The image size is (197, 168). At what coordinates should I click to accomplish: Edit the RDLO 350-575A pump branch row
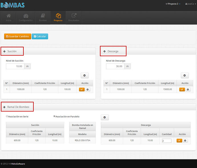pyautogui.click(x=179, y=141)
